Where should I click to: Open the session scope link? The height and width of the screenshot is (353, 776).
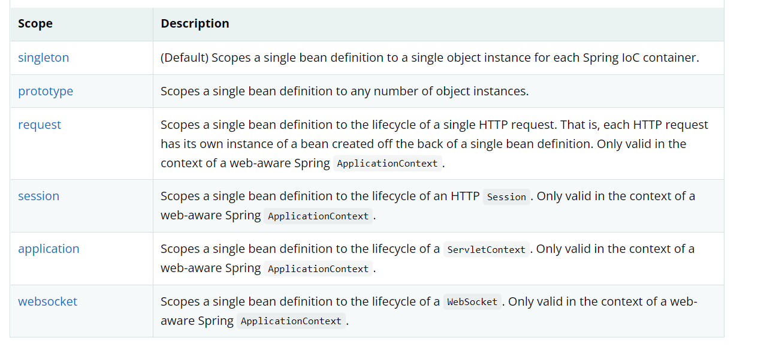point(38,196)
